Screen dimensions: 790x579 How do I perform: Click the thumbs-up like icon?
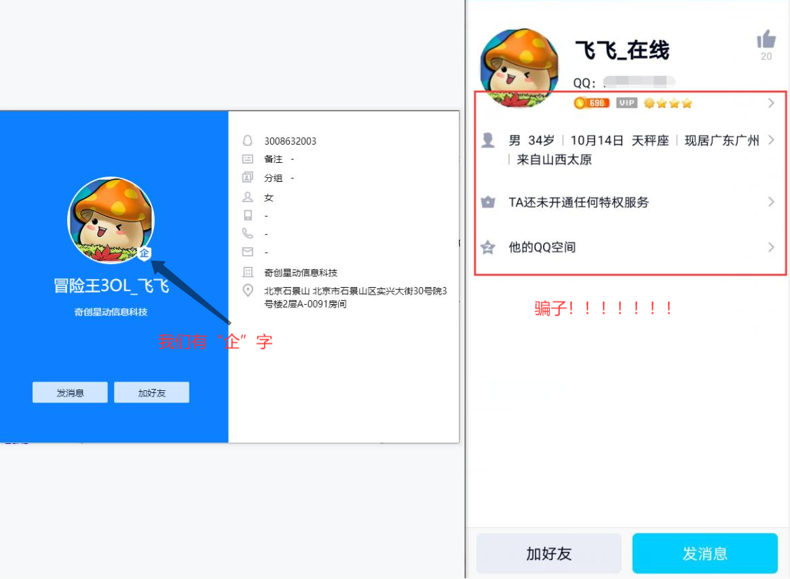(x=766, y=39)
